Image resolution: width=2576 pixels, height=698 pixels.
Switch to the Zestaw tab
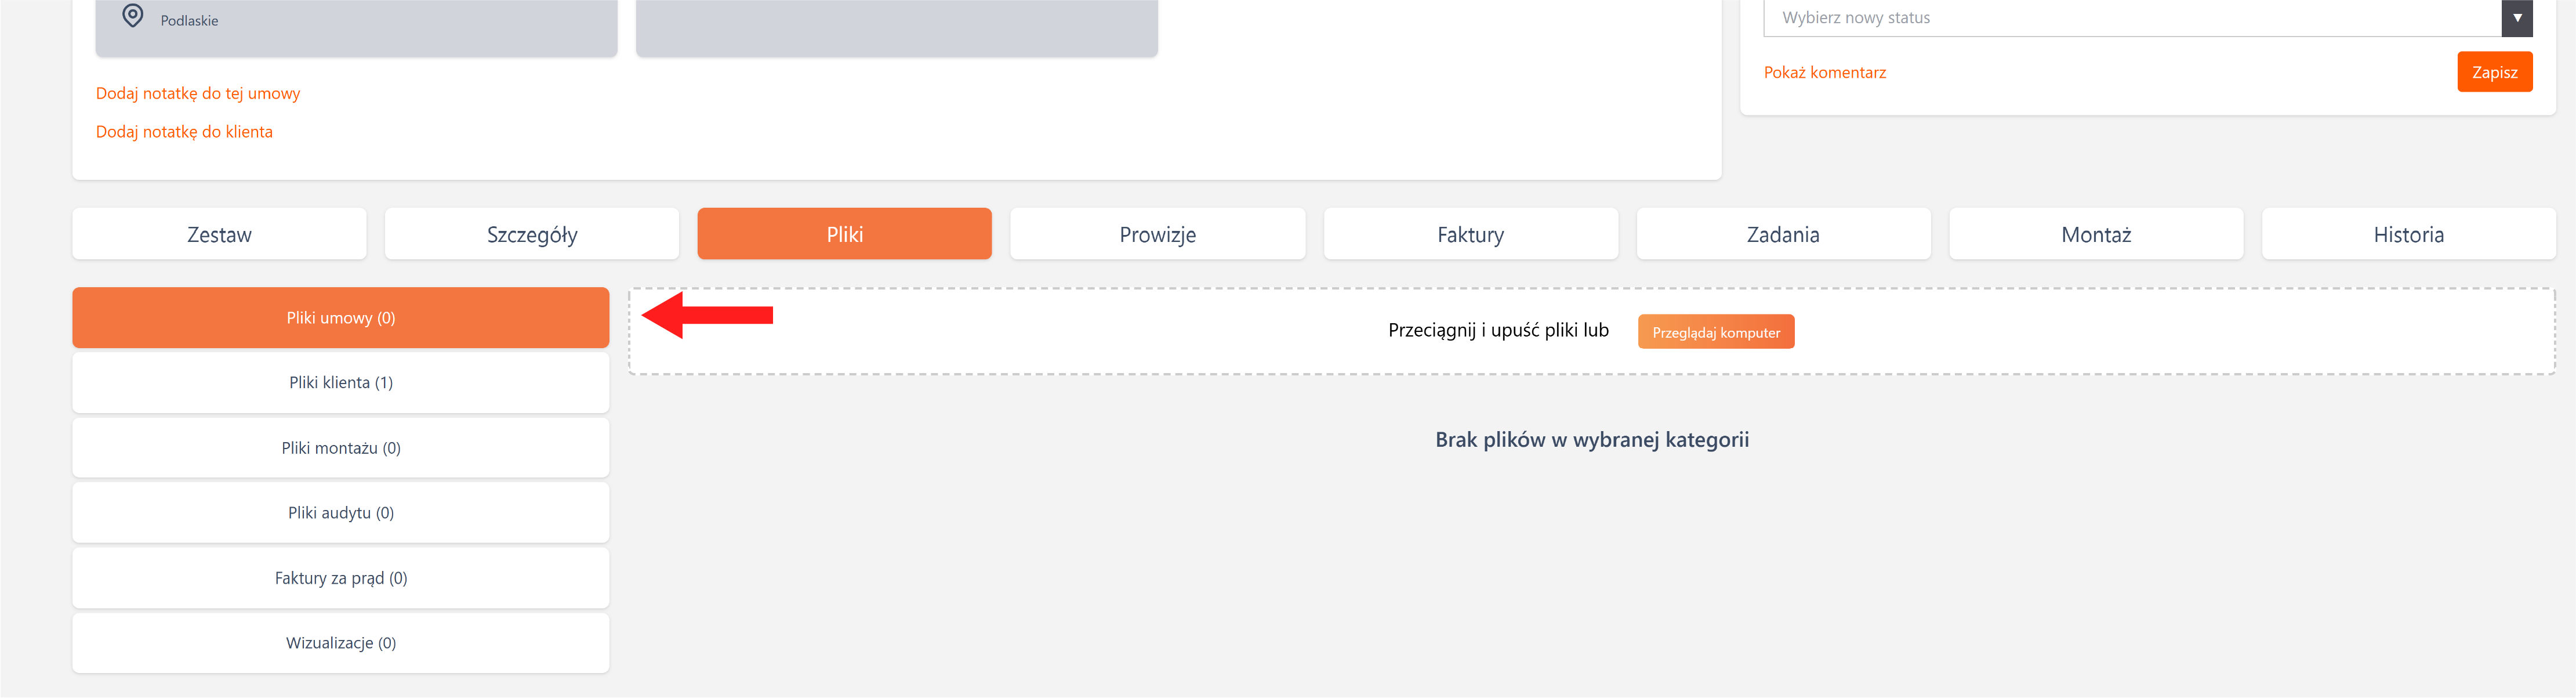(x=219, y=234)
